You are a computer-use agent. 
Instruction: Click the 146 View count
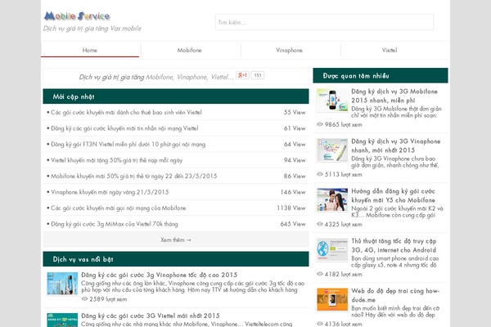pyautogui.click(x=293, y=192)
